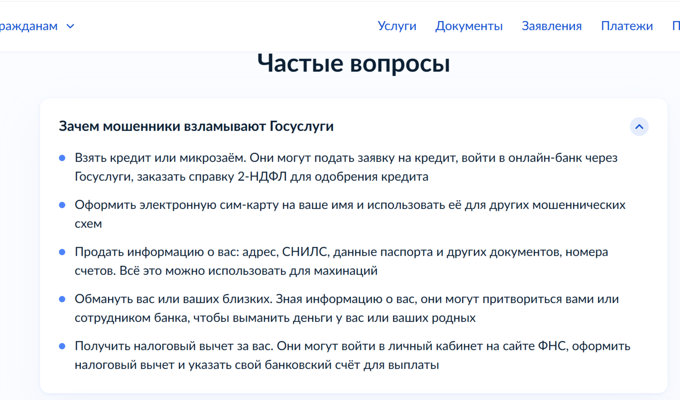680x400 pixels.
Task: Click the text about 'сотрудником банка' deception
Action: point(275,318)
